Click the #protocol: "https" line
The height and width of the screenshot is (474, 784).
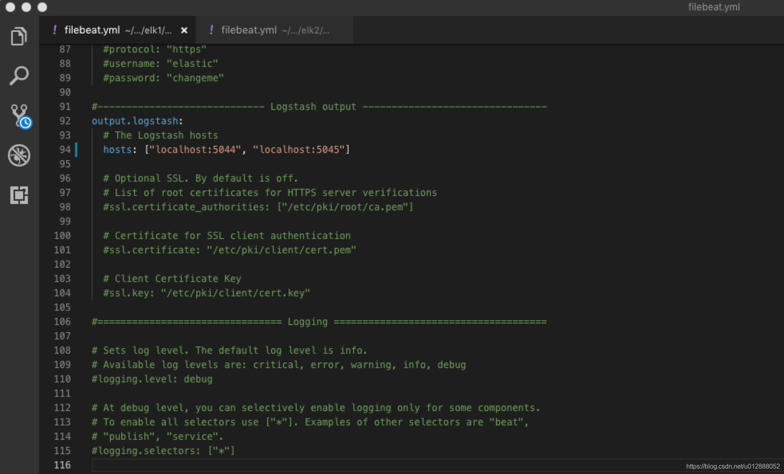coord(155,49)
